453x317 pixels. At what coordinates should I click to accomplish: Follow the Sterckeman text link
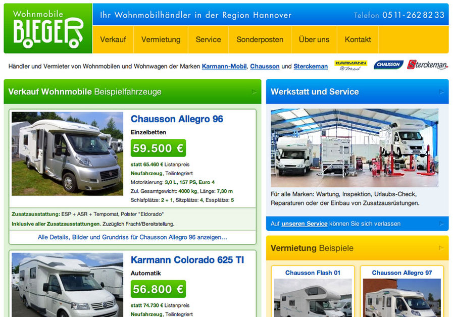tap(311, 67)
